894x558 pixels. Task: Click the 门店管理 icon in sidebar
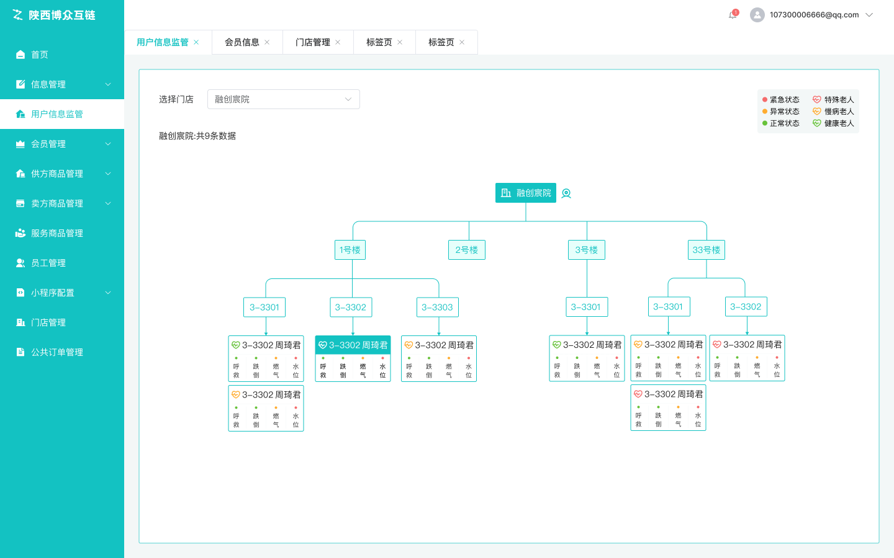[x=20, y=322]
